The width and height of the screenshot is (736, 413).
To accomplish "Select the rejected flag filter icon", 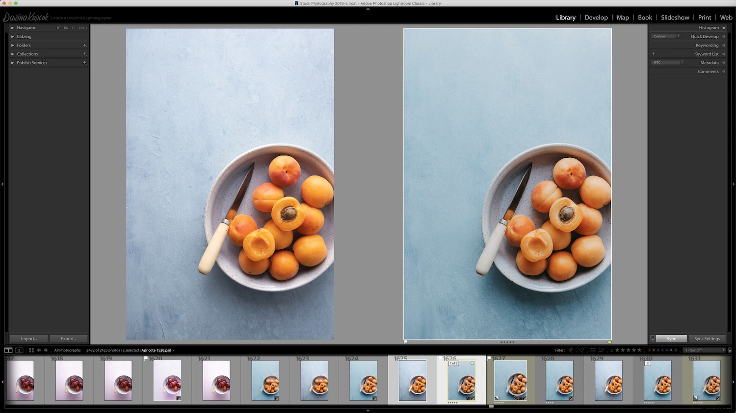I will pyautogui.click(x=583, y=350).
